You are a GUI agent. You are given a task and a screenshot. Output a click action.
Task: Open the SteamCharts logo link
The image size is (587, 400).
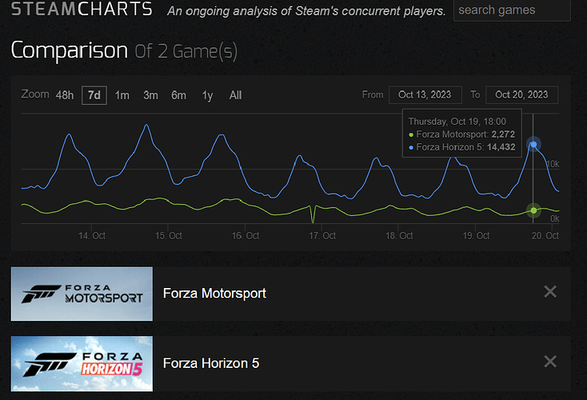click(x=82, y=8)
